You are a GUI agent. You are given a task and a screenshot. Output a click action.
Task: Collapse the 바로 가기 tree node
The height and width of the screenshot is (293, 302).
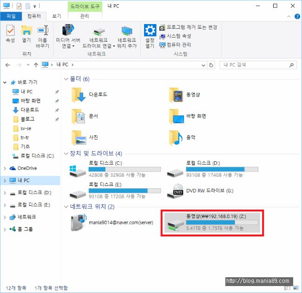5,83
